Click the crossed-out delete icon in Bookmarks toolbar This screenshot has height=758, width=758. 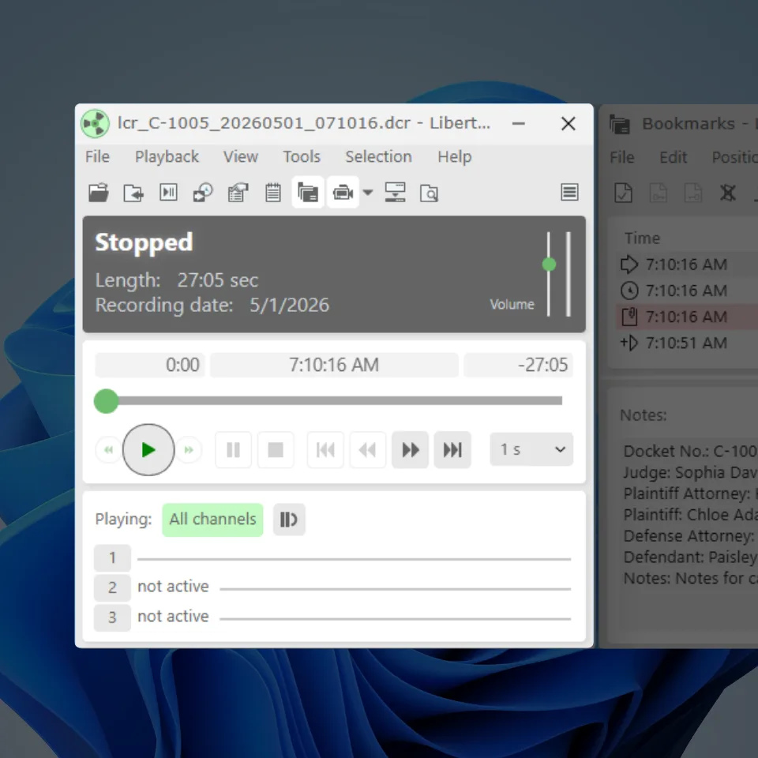click(x=727, y=193)
